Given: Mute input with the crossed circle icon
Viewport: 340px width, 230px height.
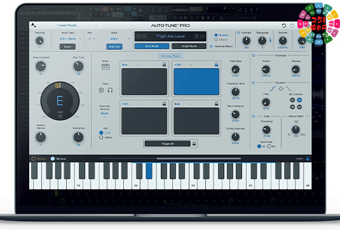Looking at the screenshot, I should click(101, 90).
